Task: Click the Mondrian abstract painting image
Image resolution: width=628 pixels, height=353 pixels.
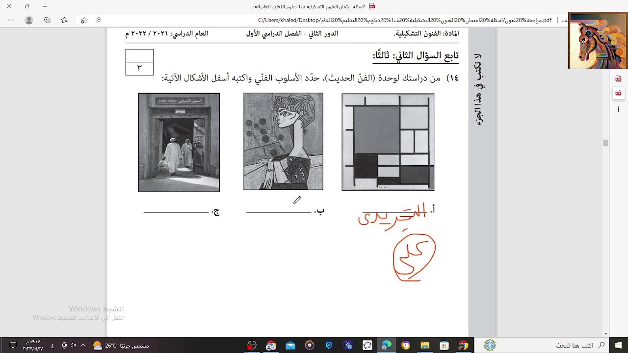Action: tap(388, 142)
